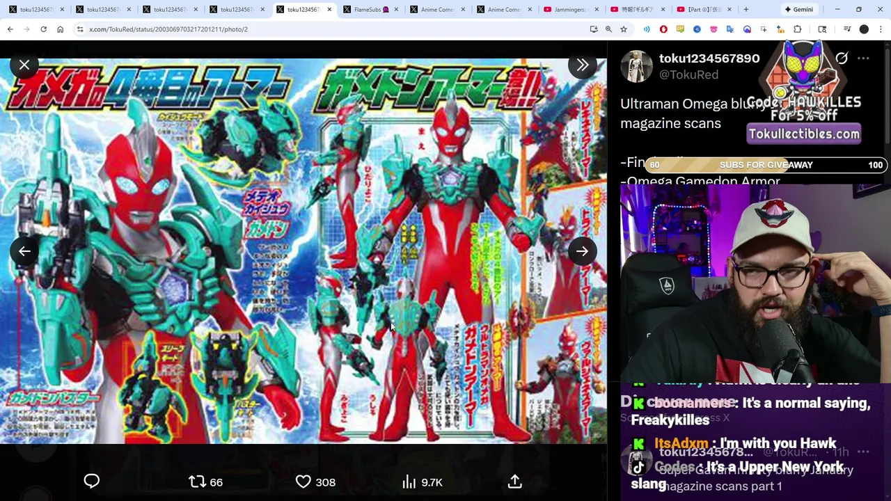
Task: Click the yellow badge extension icon
Action: [680, 29]
